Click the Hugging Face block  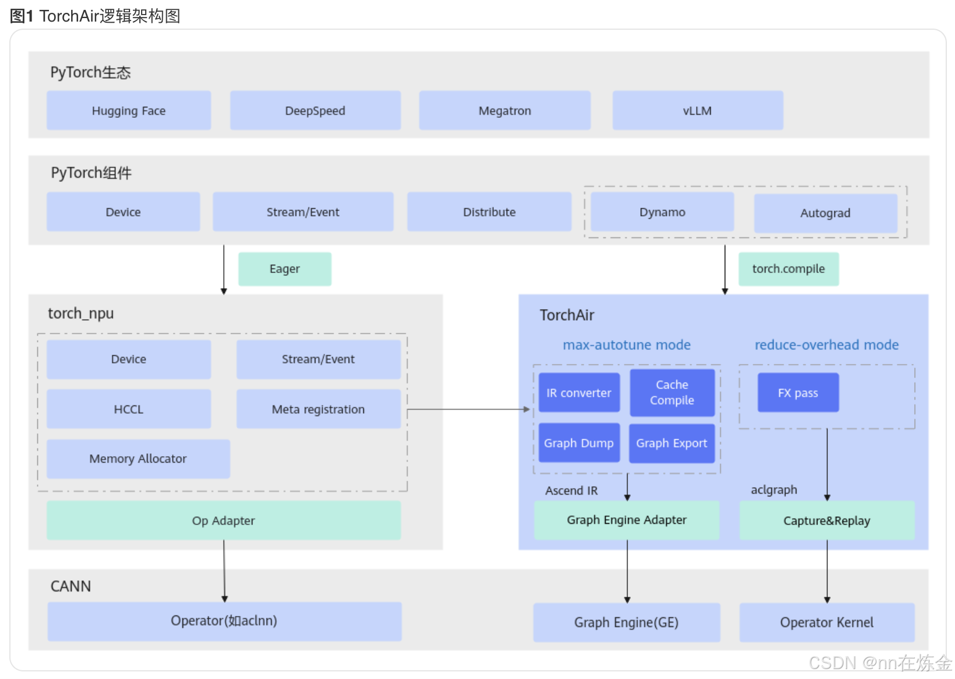(129, 110)
